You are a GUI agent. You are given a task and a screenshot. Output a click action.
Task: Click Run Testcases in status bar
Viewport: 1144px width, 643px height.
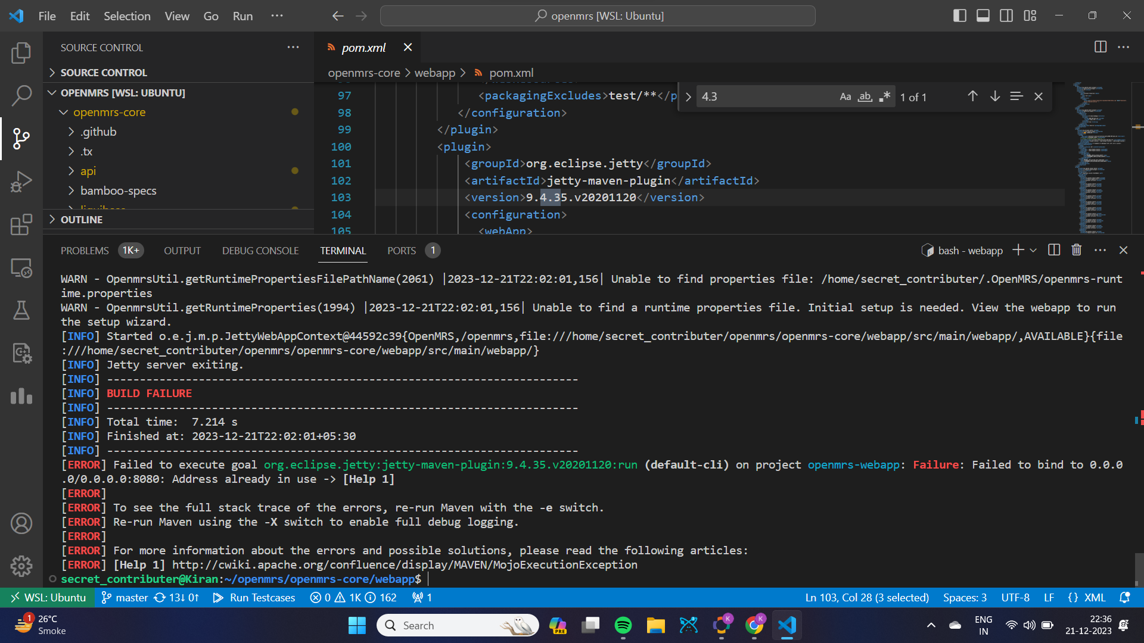point(254,598)
